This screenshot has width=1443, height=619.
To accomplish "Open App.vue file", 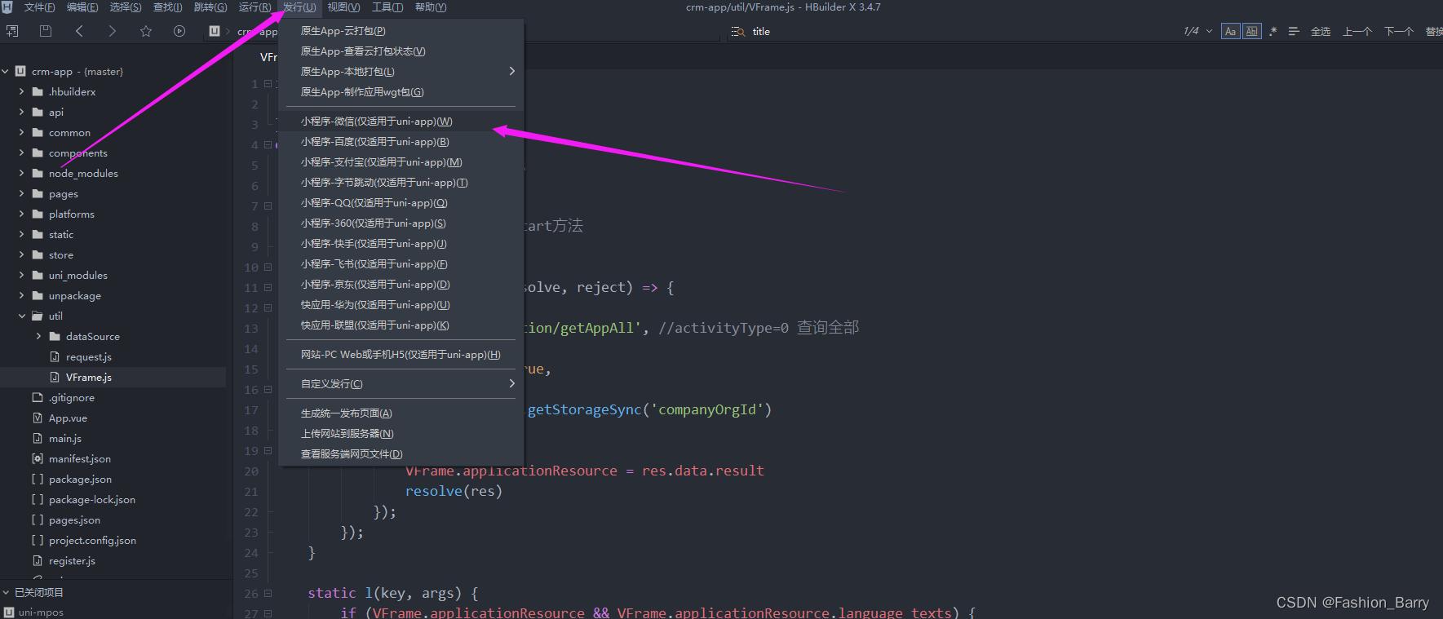I will (68, 418).
